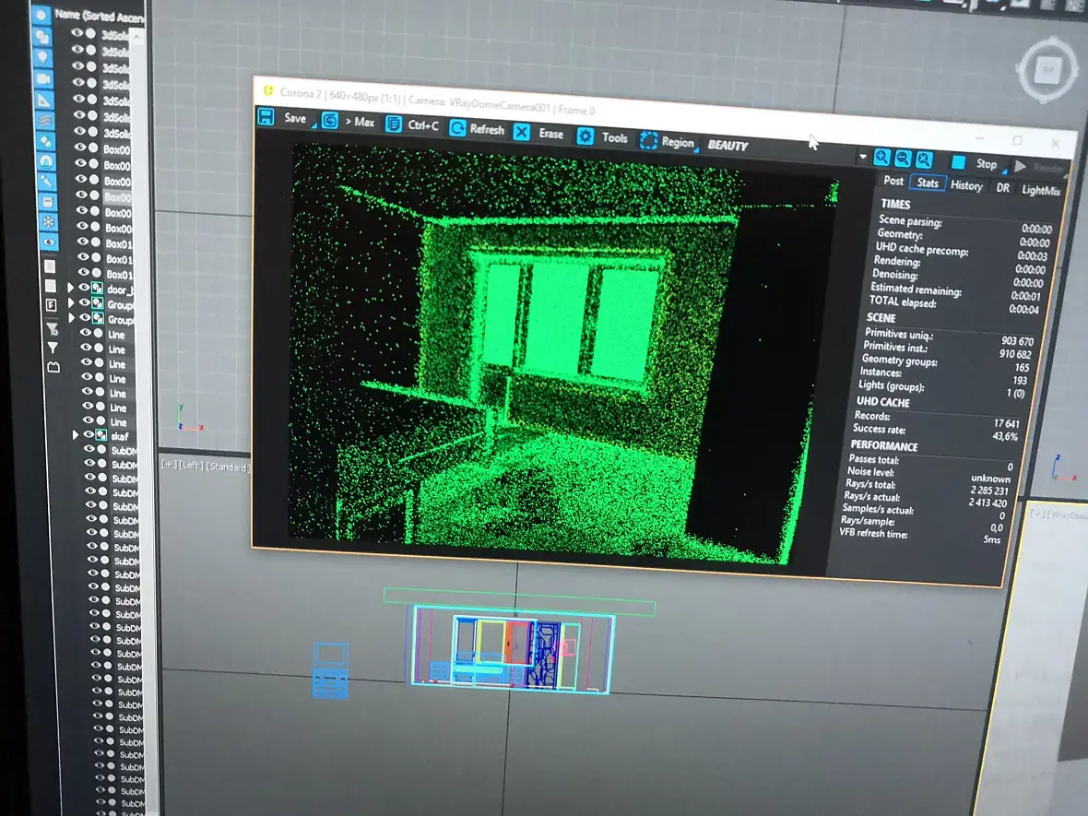Hide the door_ object via its eye
The width and height of the screenshot is (1088, 816).
[84, 288]
